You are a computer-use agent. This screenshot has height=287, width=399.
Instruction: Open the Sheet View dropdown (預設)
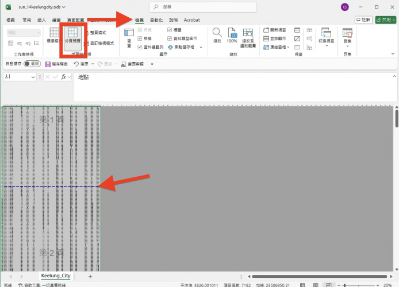(x=24, y=33)
